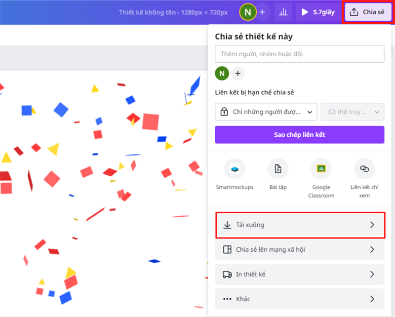
Task: Open the Smartmockups icon
Action: [x=235, y=169]
